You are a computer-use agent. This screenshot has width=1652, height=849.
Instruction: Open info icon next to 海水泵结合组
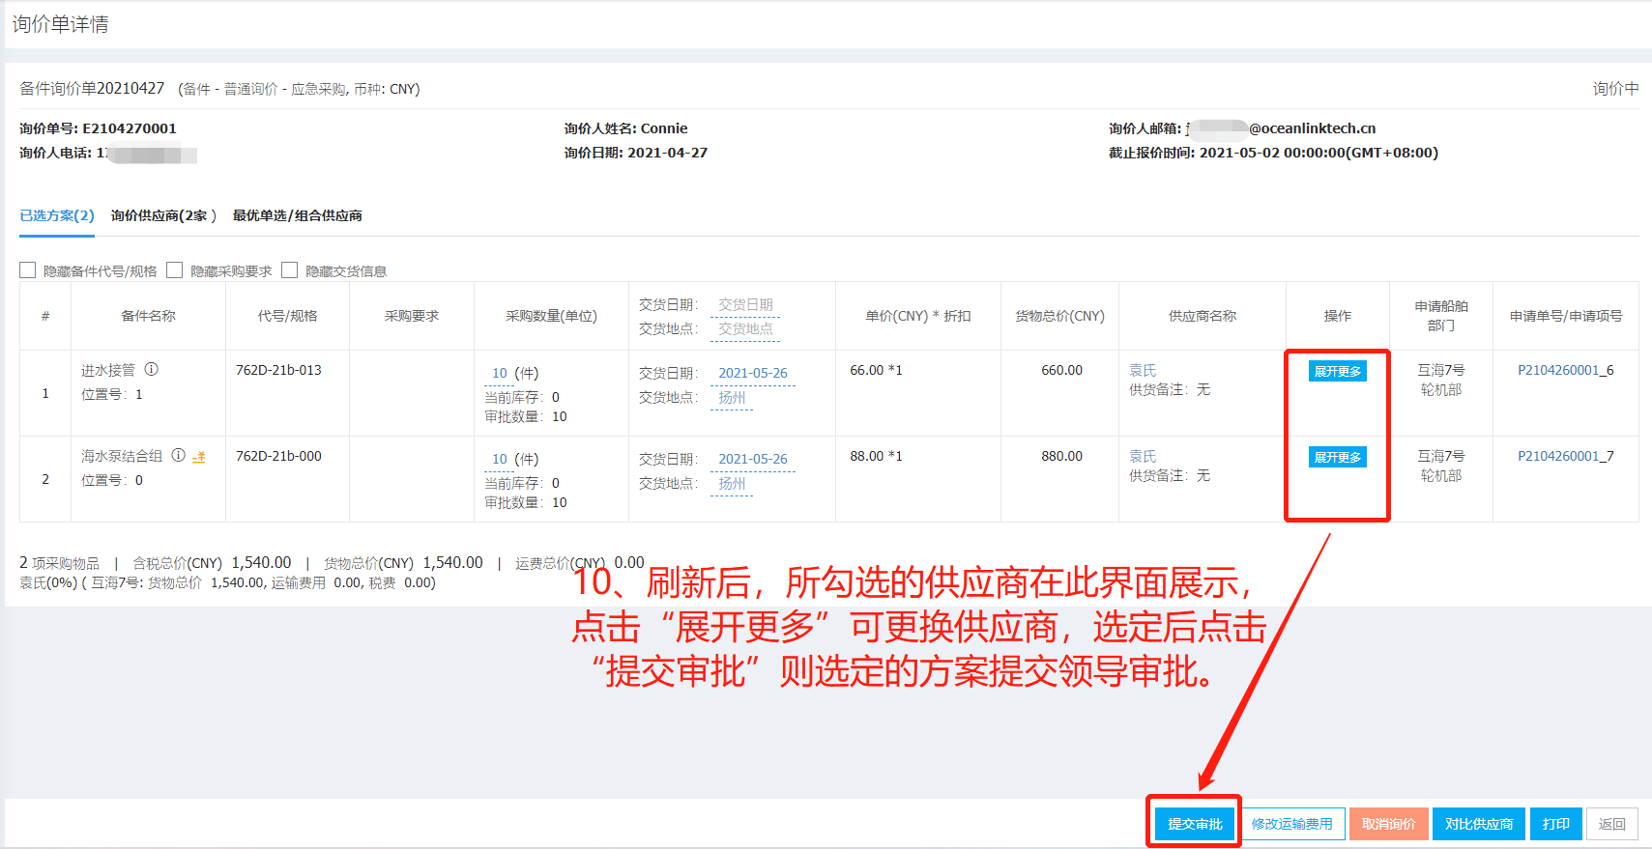point(179,455)
